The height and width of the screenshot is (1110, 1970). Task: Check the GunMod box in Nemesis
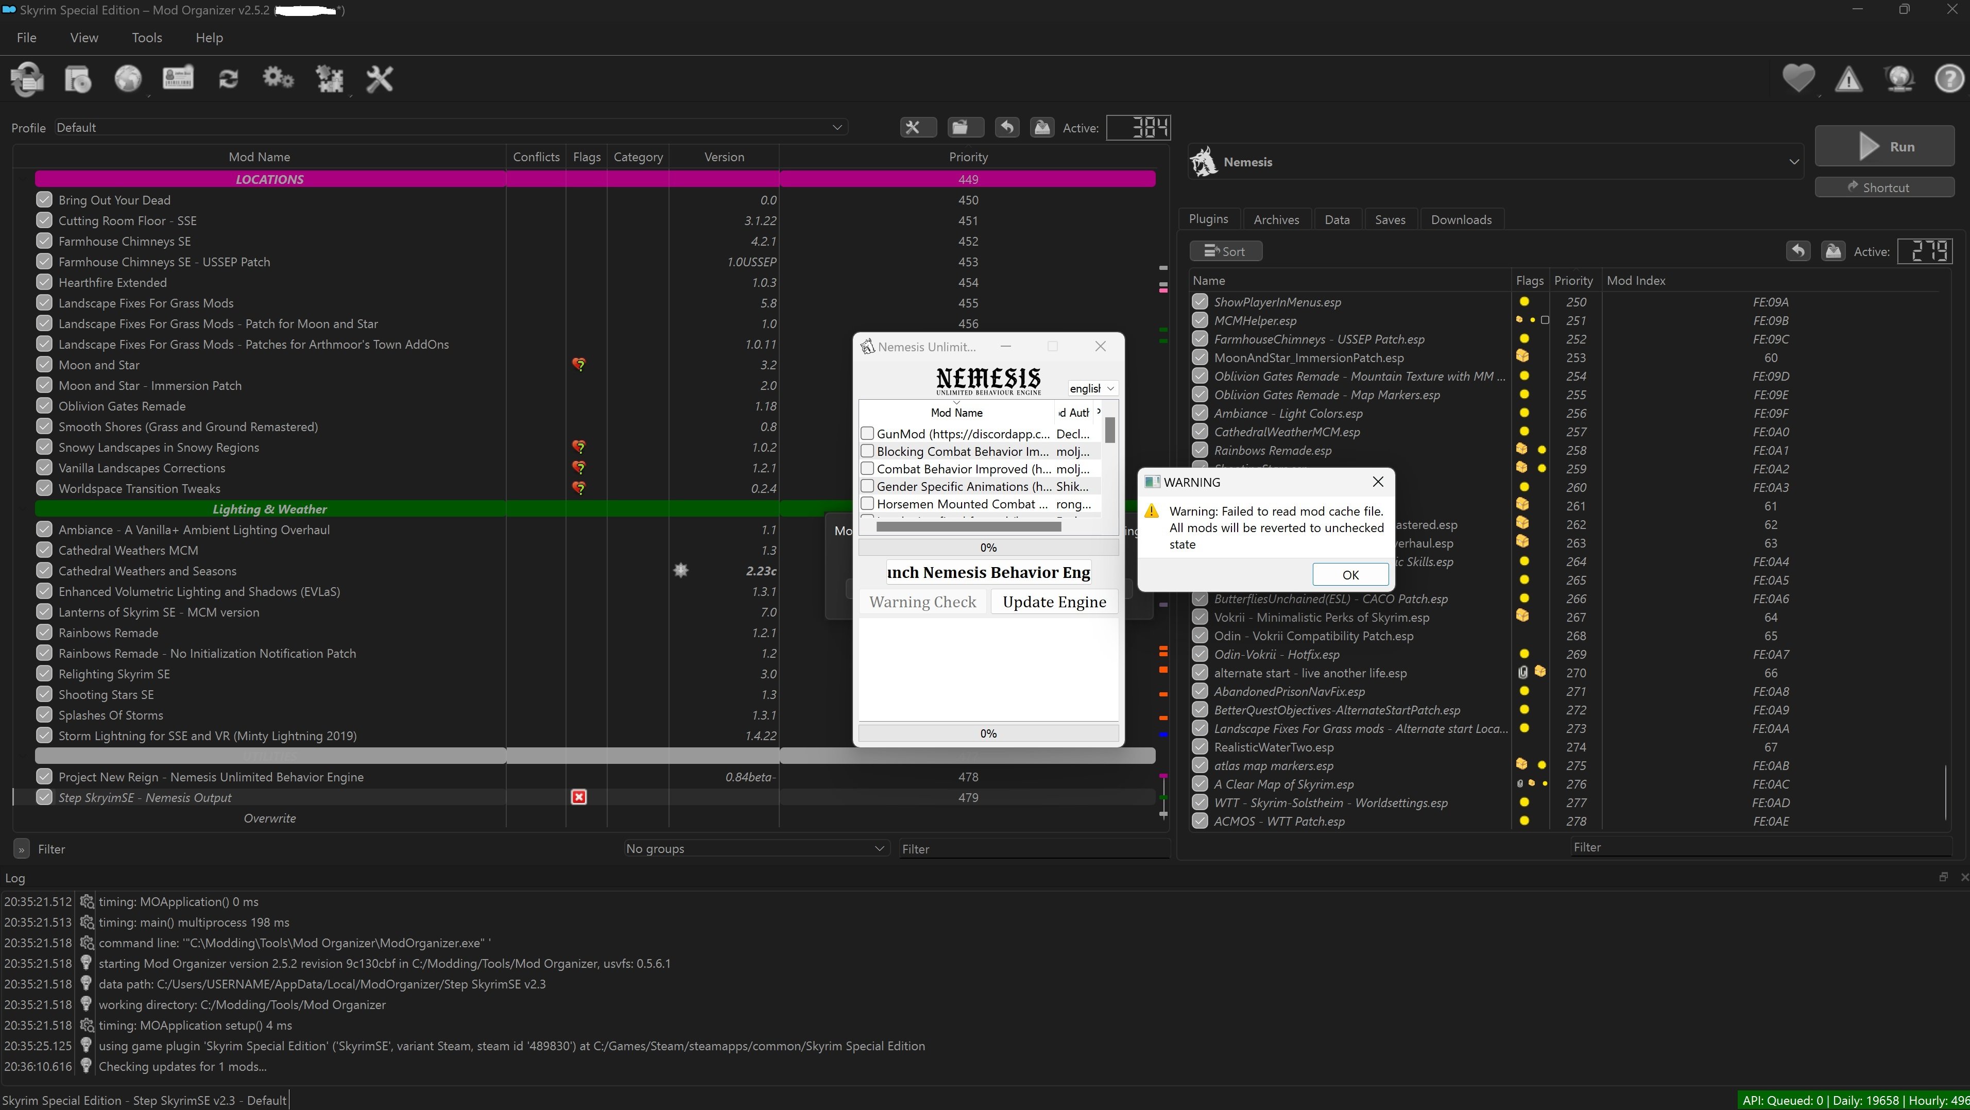click(867, 434)
